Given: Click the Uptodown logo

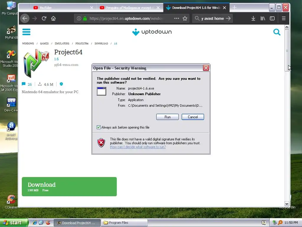Looking at the screenshot, I should click(152, 32).
